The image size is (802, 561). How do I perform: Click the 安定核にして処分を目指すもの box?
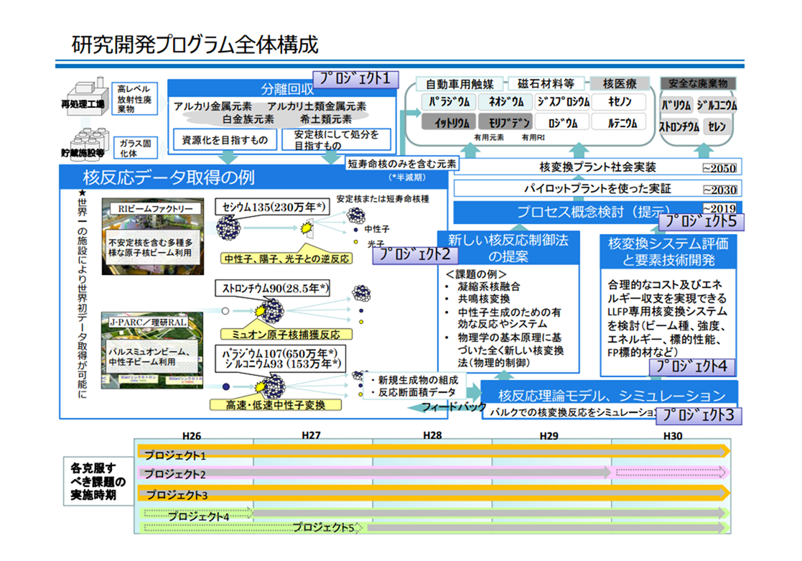pyautogui.click(x=337, y=140)
